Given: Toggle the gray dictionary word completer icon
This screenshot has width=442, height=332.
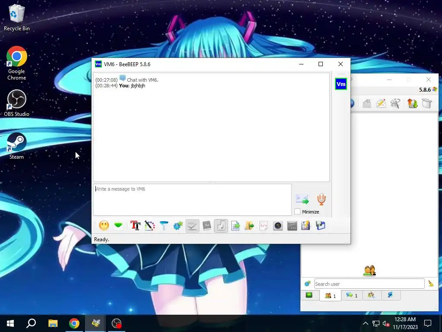Looking at the screenshot, I should pyautogui.click(x=207, y=226).
